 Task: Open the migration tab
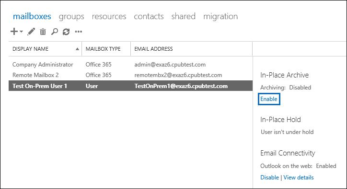point(220,17)
